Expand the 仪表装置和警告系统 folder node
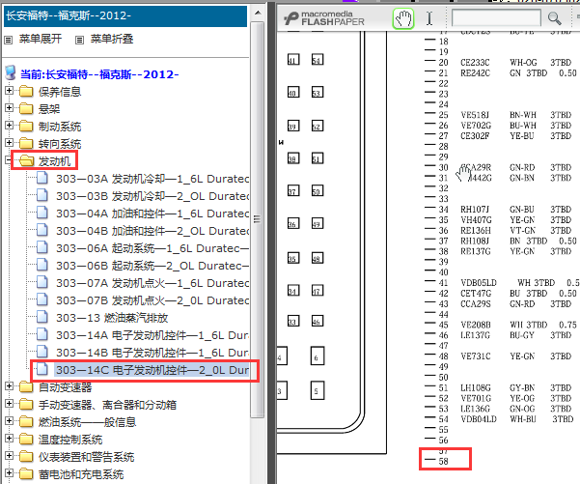580x484 pixels. coord(10,456)
